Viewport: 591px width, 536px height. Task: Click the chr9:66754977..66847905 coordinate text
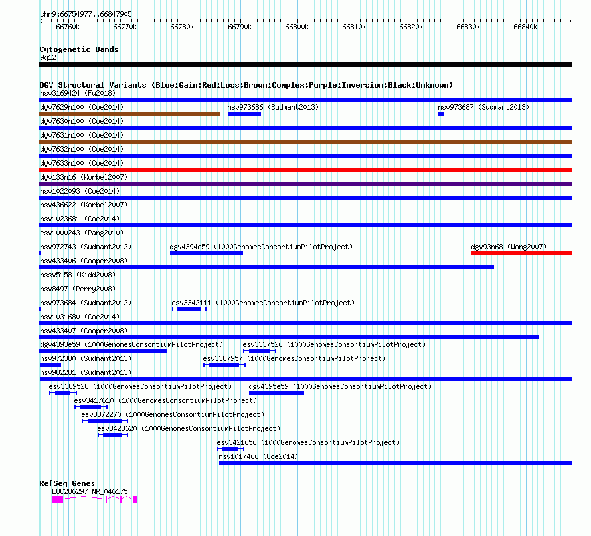tap(86, 14)
